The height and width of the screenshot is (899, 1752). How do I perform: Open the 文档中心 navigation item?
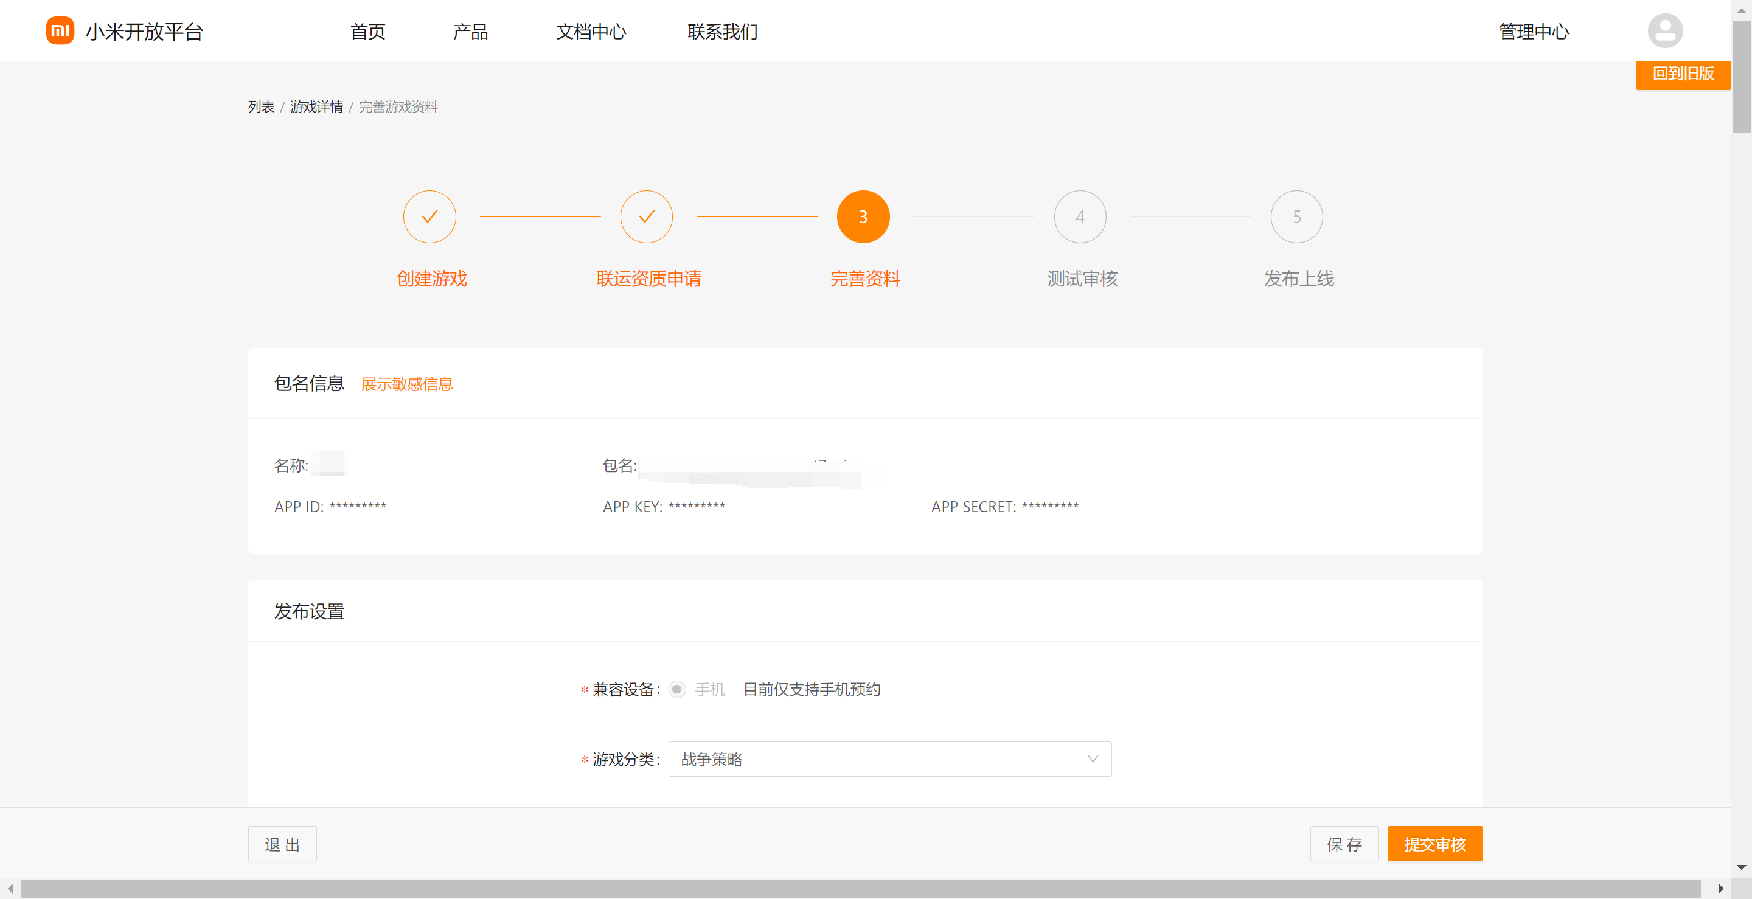point(591,31)
